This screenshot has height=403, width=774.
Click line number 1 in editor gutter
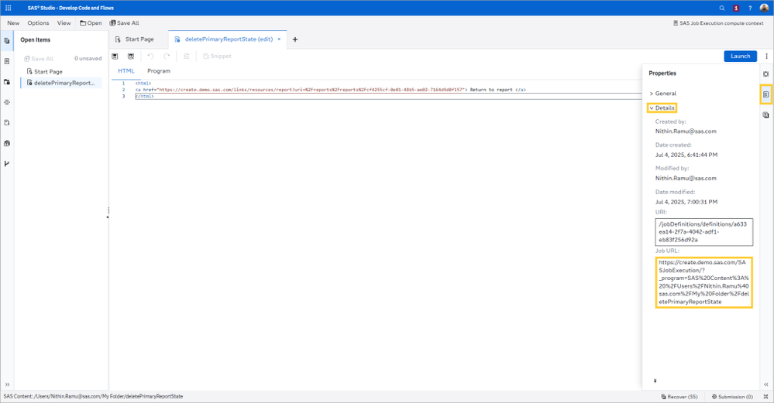(x=123, y=84)
